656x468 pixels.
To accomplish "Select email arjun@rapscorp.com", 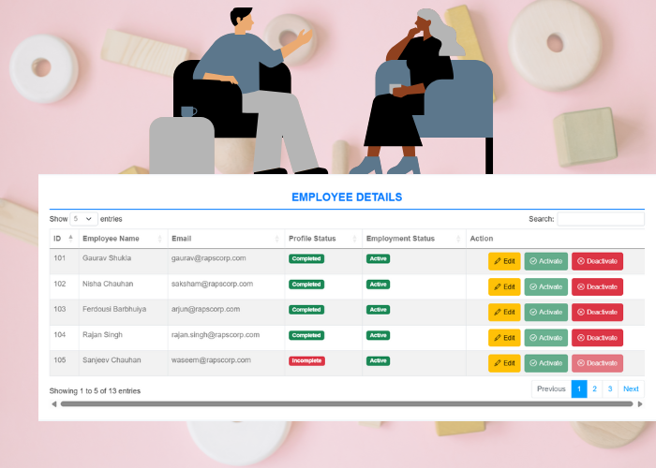I will pyautogui.click(x=205, y=309).
